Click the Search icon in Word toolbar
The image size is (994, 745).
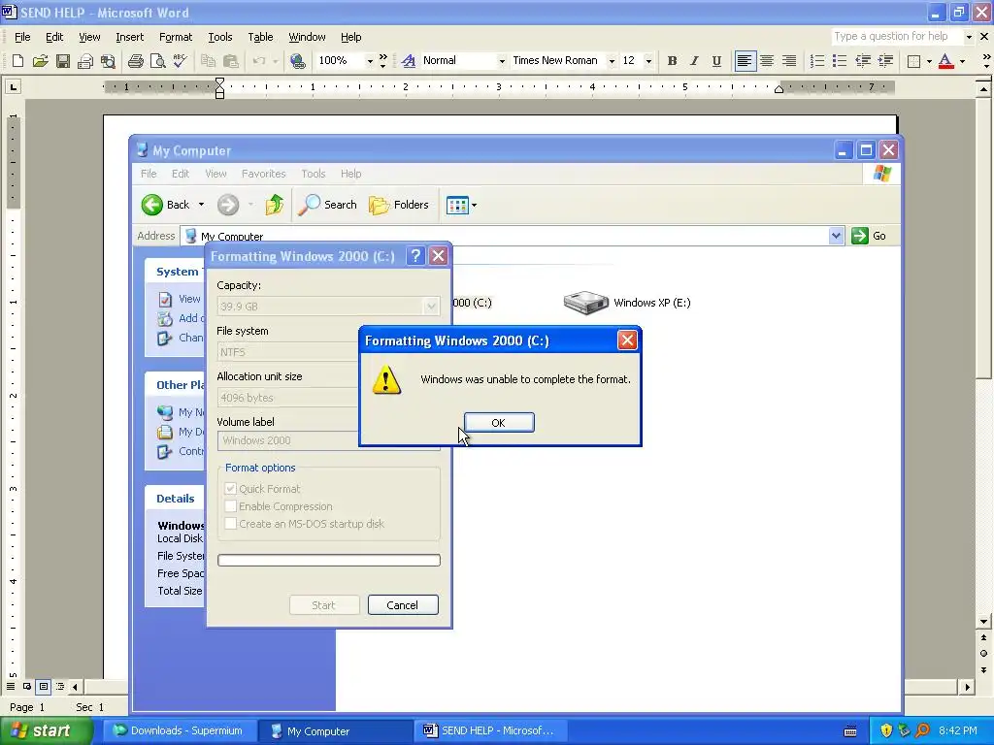point(108,61)
